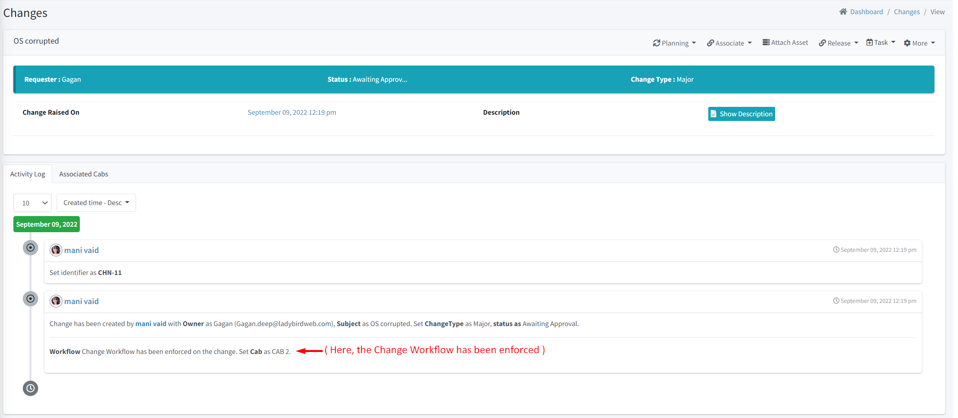Click mani vaid's avatar thumbnail
958x418 pixels.
point(56,250)
